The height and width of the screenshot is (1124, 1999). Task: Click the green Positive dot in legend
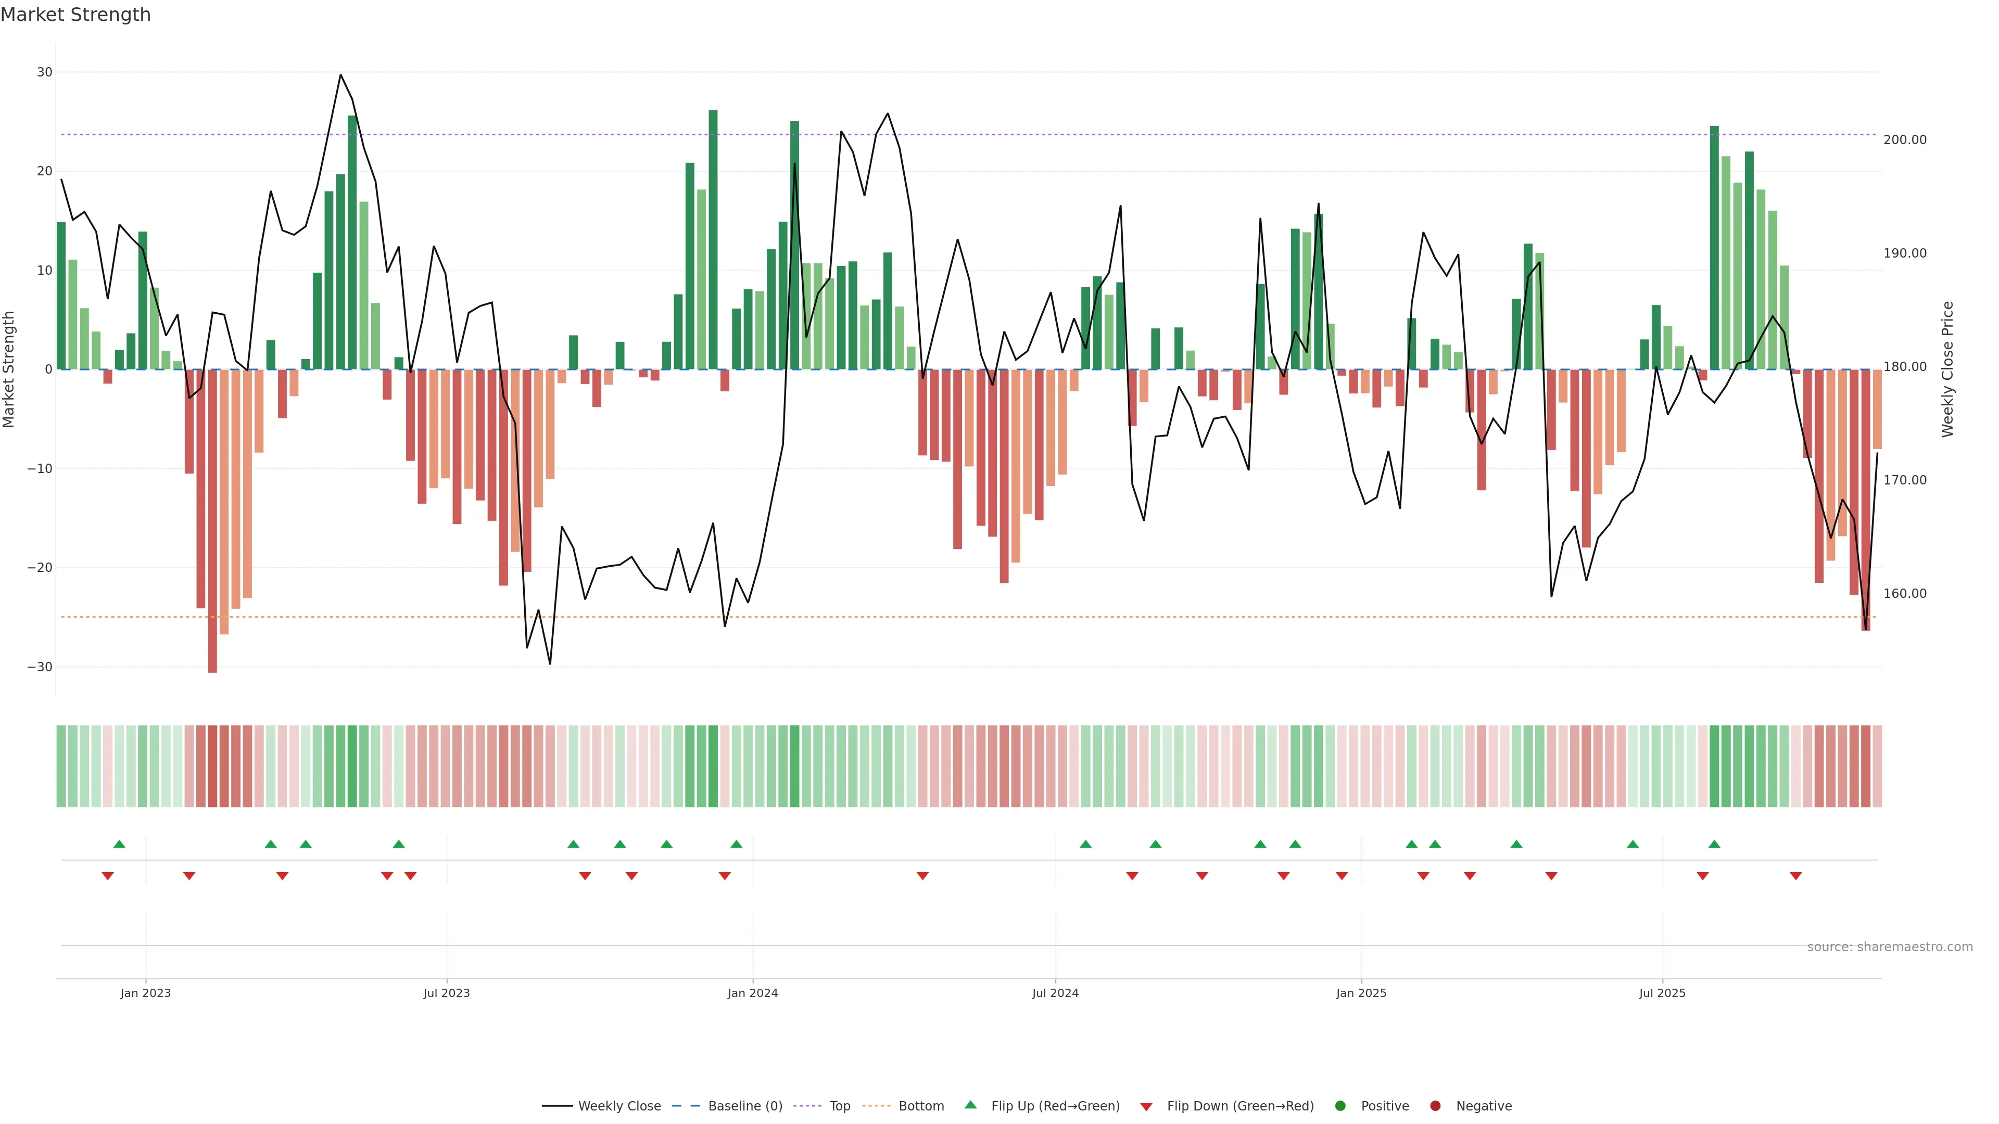tap(1340, 1106)
